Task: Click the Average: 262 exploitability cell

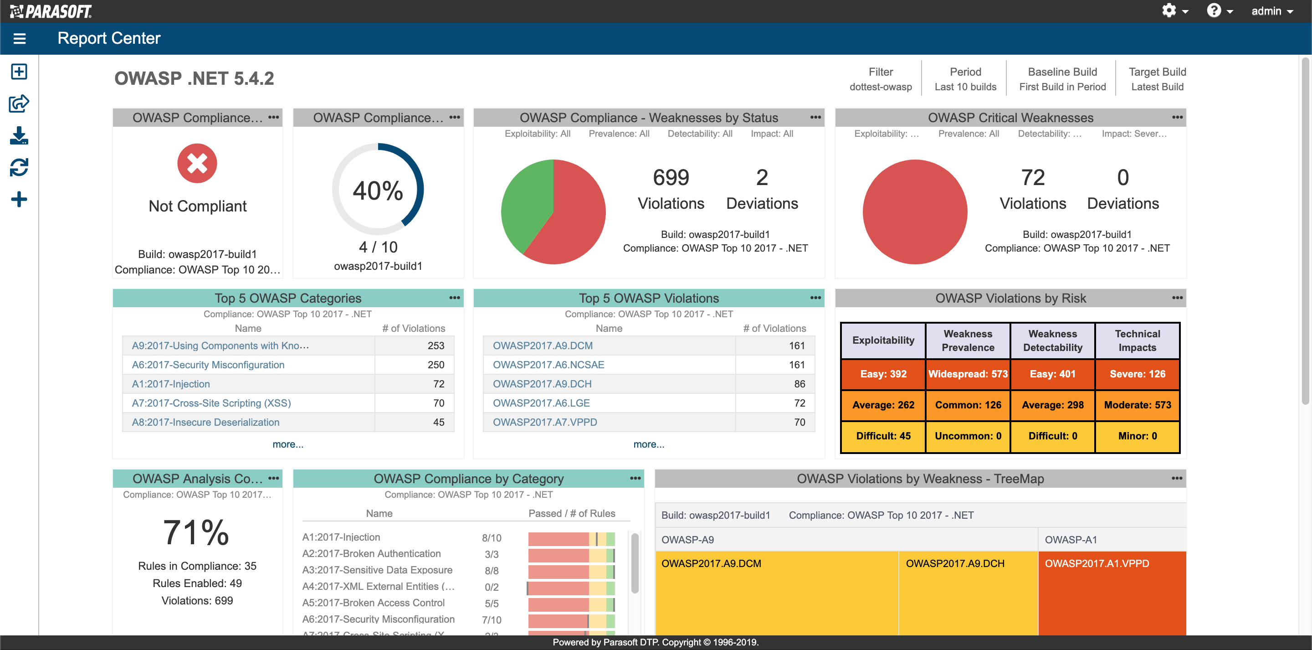Action: pyautogui.click(x=883, y=405)
